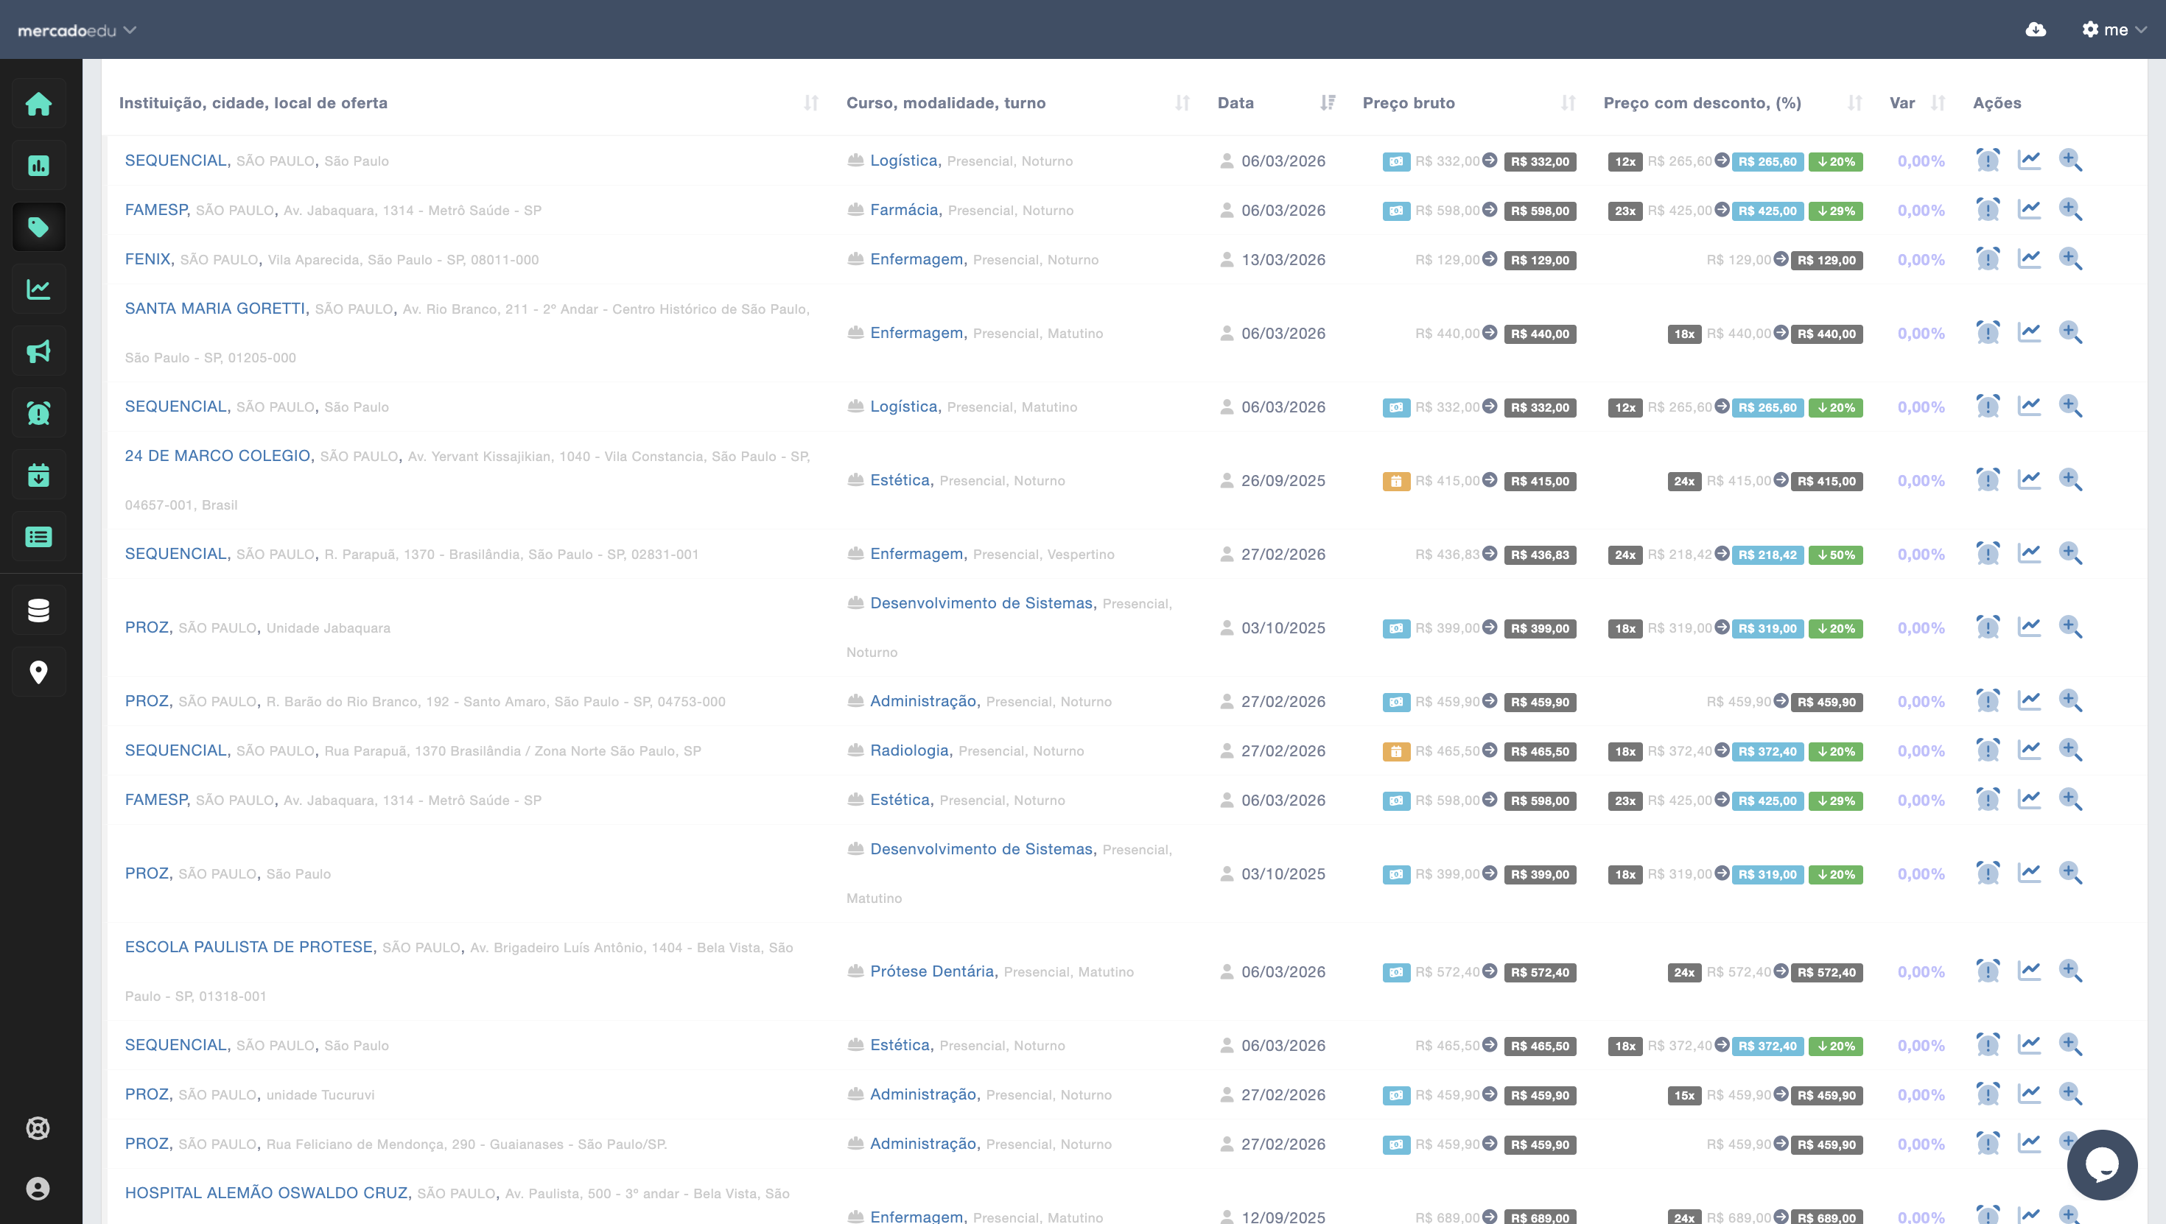This screenshot has height=1224, width=2166.
Task: Open the alarm clock alerts sidebar icon
Action: point(38,412)
